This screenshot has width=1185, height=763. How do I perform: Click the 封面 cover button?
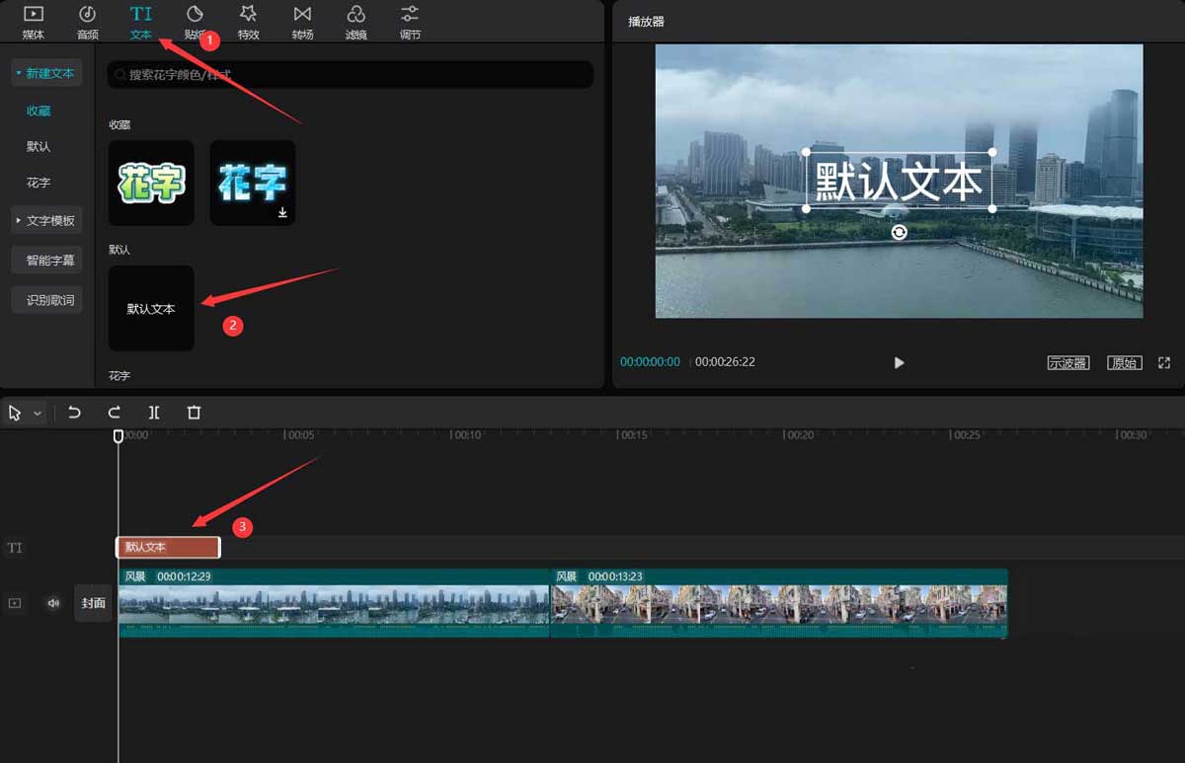click(93, 602)
